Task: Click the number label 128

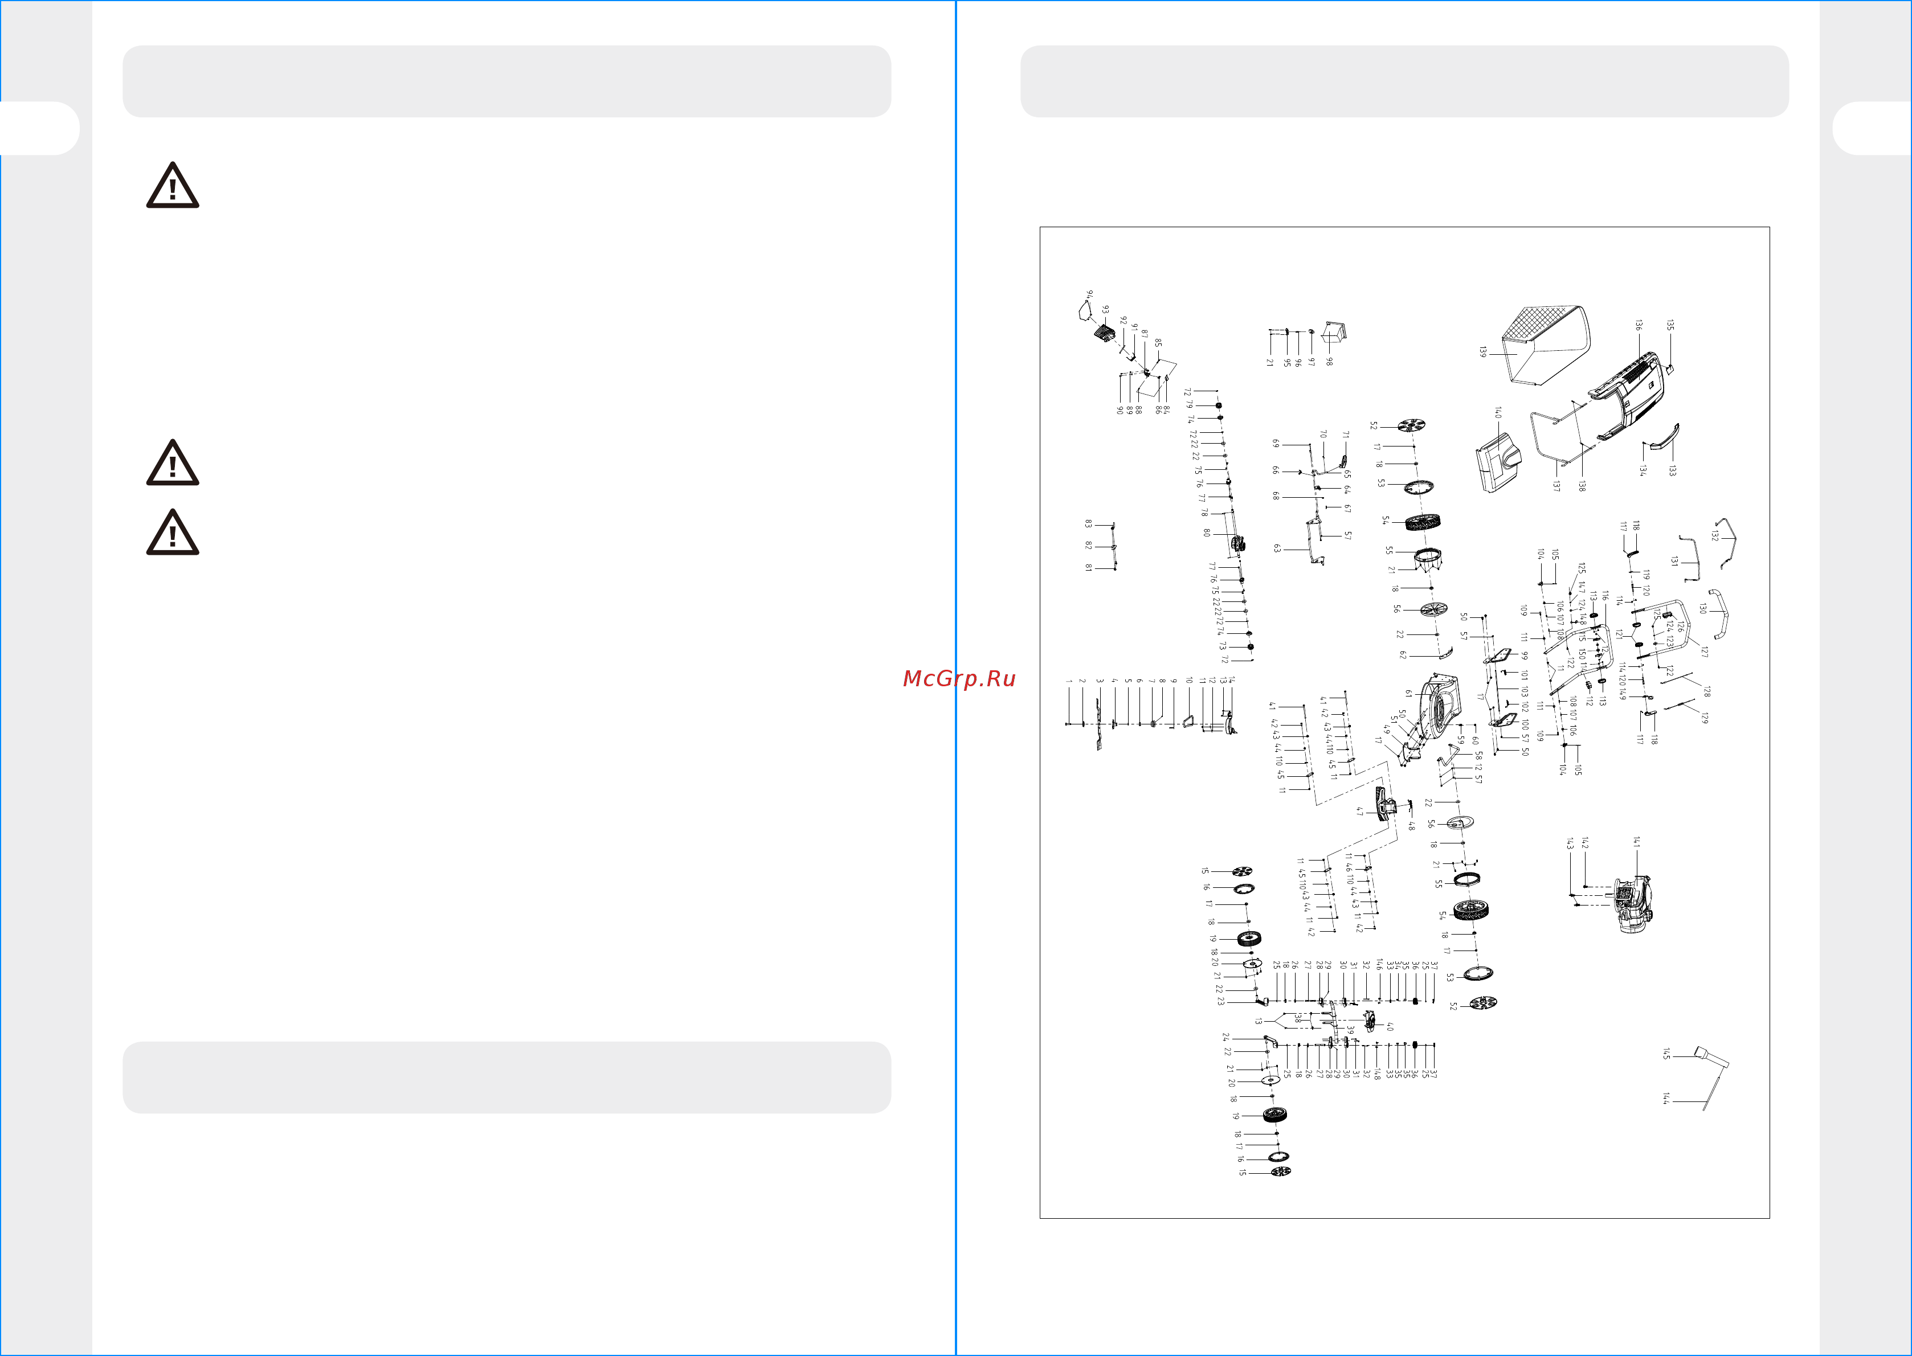Action: click(1706, 691)
